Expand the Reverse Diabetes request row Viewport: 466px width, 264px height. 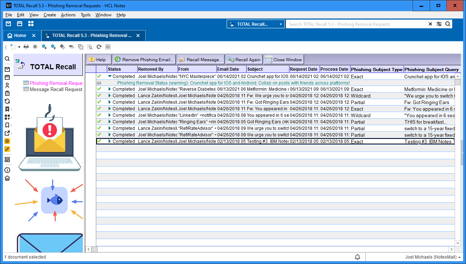click(x=110, y=89)
